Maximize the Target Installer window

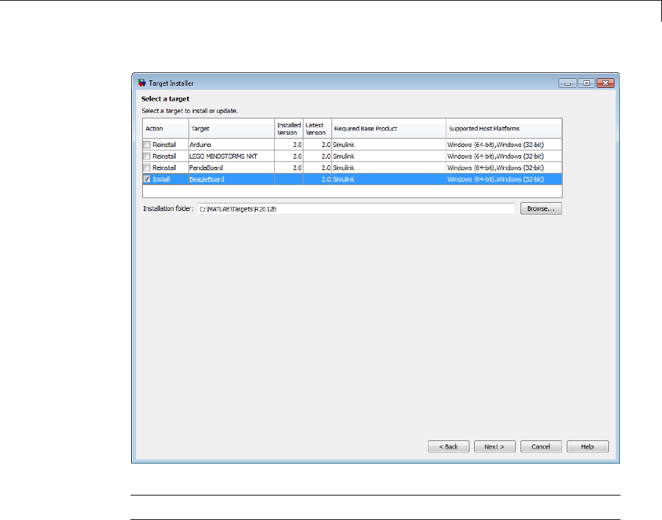coord(586,83)
